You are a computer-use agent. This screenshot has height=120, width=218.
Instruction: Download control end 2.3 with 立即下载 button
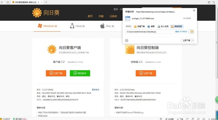(x=146, y=73)
